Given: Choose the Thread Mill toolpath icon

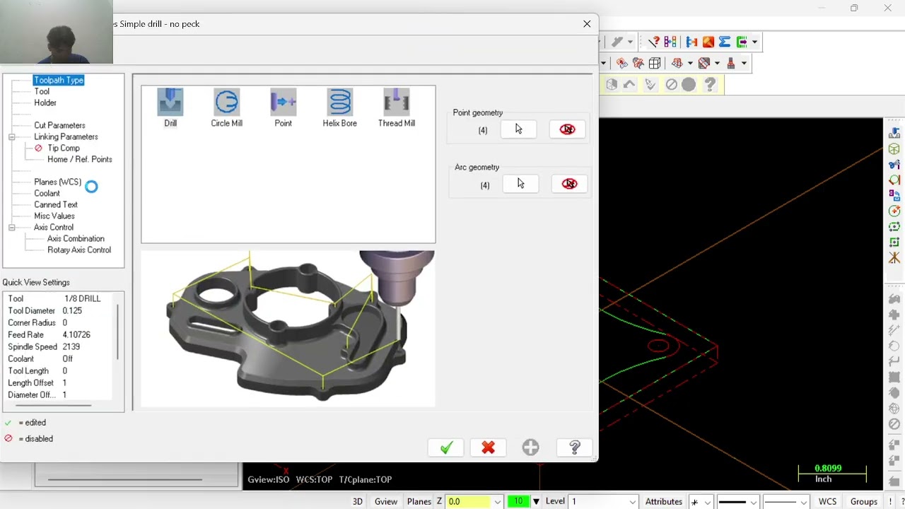Looking at the screenshot, I should (x=396, y=108).
